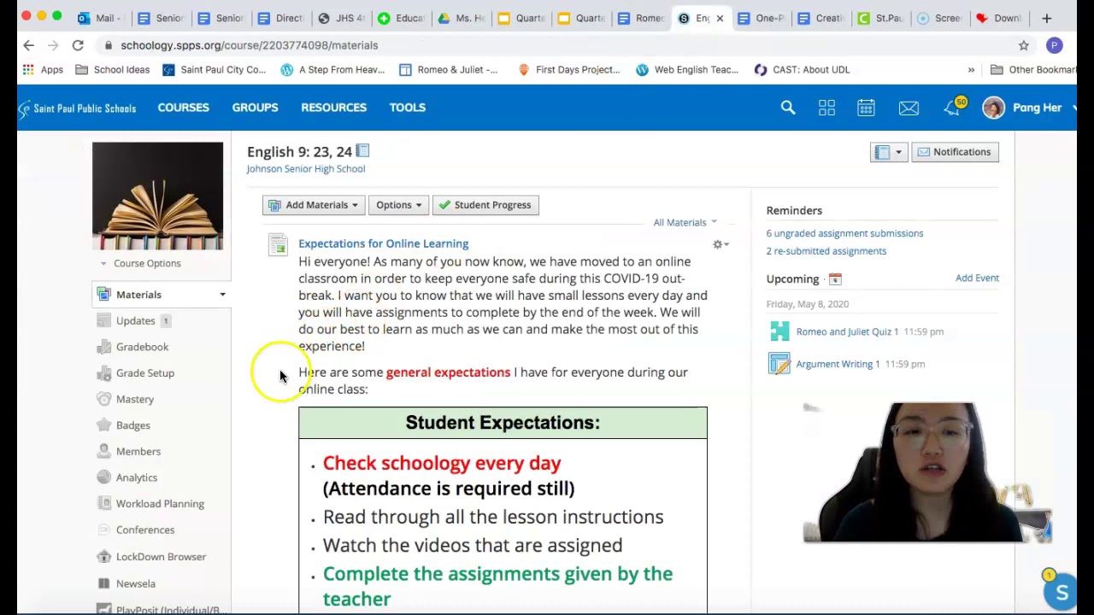Open Expectations for Online Learning link
The height and width of the screenshot is (615, 1094).
[x=383, y=243]
